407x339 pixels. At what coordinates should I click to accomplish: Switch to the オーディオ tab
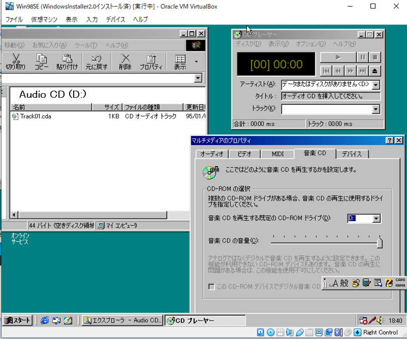211,154
